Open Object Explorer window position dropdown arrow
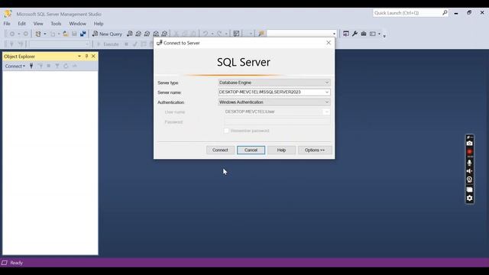489x275 pixels. tap(79, 56)
